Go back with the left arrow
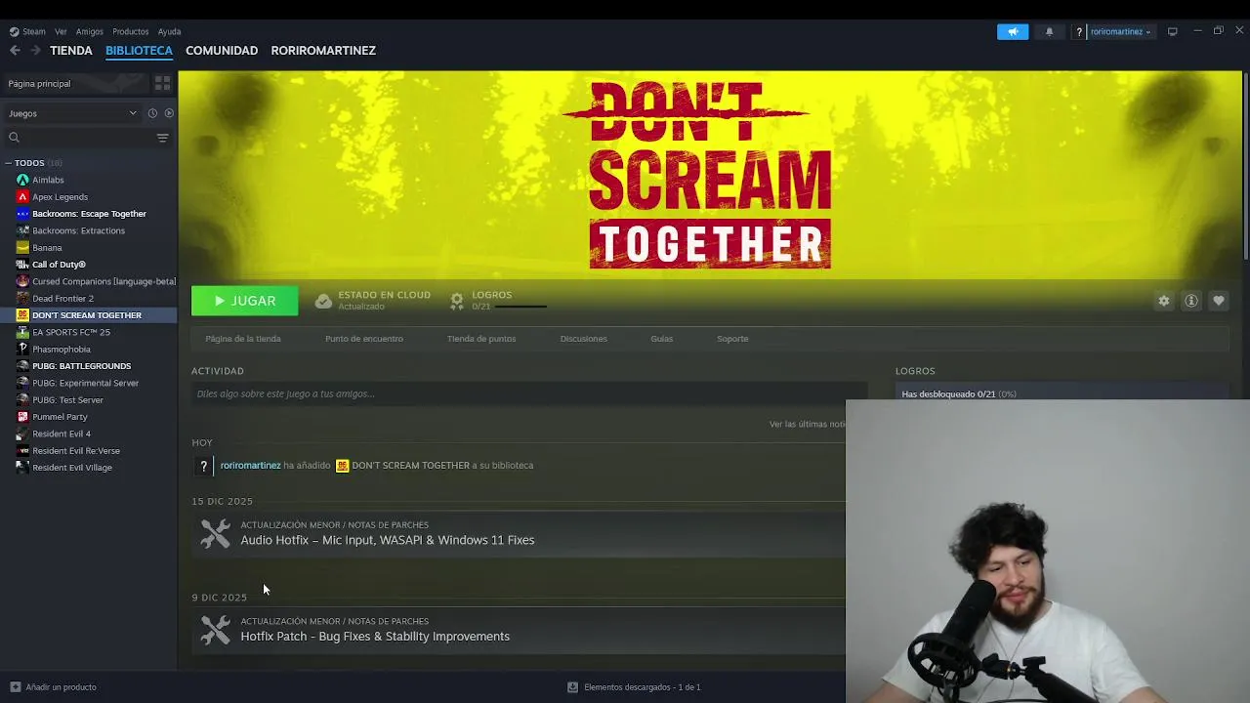Image resolution: width=1250 pixels, height=703 pixels. coord(15,50)
